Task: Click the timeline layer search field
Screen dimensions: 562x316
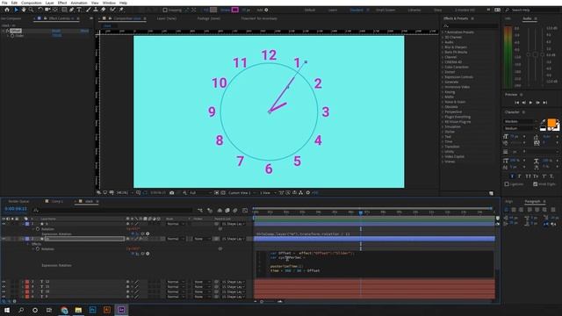Action: click(113, 210)
